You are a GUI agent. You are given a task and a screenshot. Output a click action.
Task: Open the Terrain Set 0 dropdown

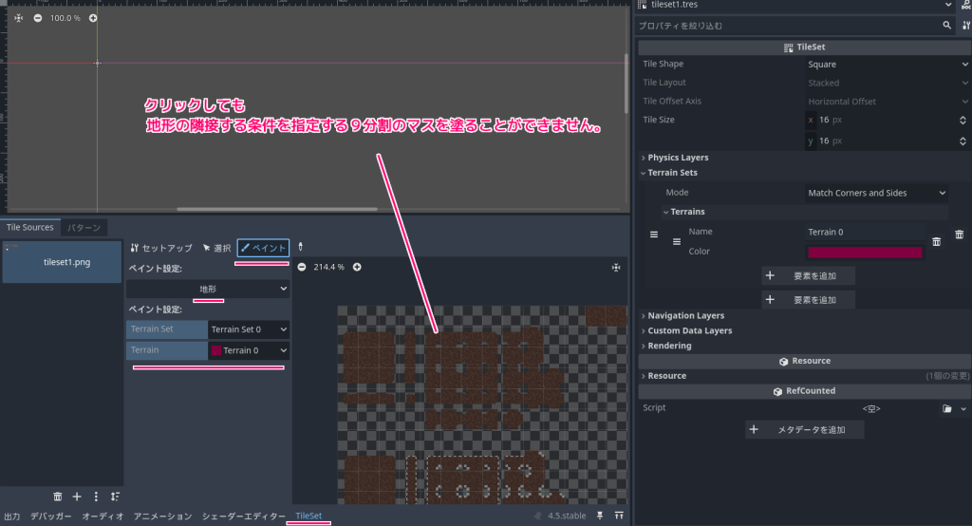[249, 329]
